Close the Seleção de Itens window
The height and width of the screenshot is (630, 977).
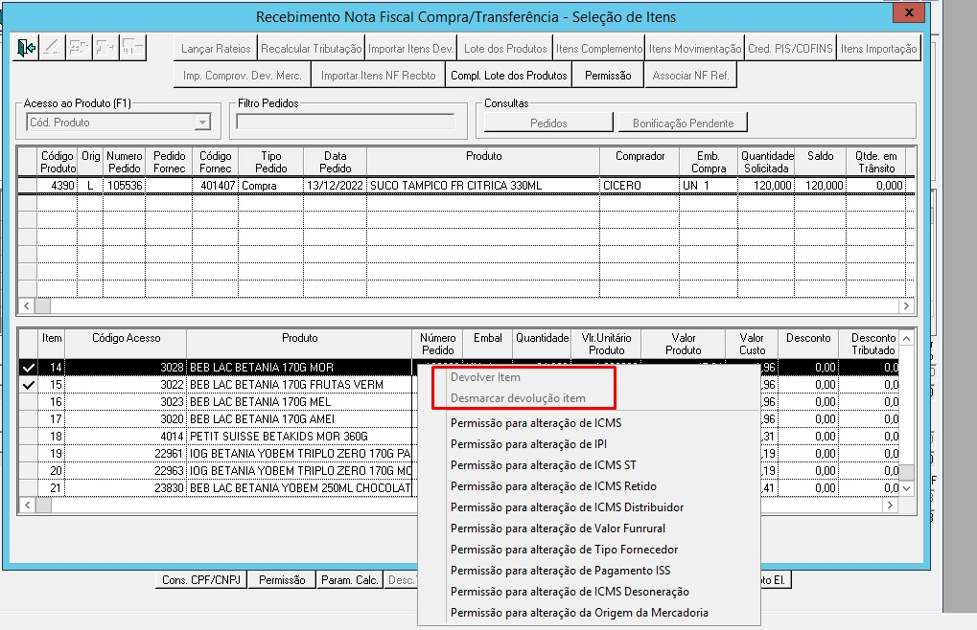909,12
